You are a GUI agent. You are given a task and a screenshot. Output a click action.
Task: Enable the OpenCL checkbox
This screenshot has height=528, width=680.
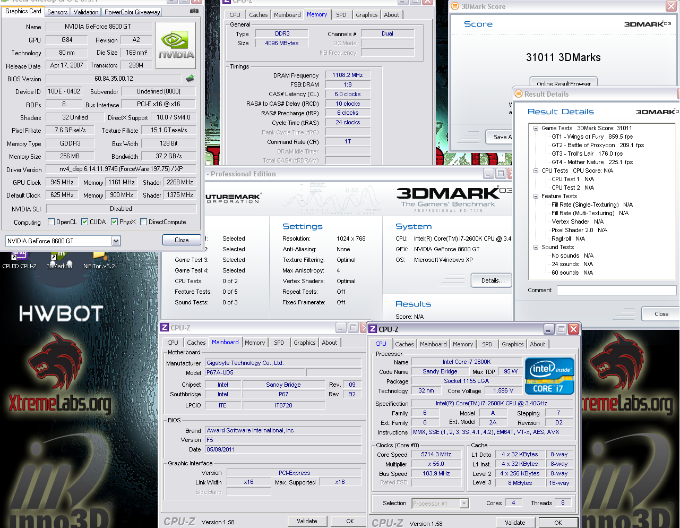point(51,222)
